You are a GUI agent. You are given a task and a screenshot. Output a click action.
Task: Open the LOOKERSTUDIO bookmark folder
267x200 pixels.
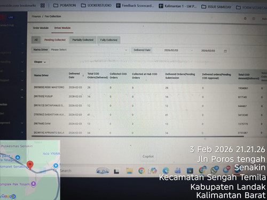click(96, 5)
